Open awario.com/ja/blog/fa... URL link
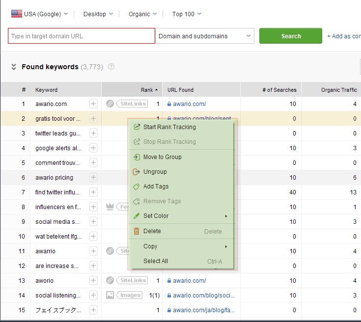The height and width of the screenshot is (322, 361). click(204, 310)
